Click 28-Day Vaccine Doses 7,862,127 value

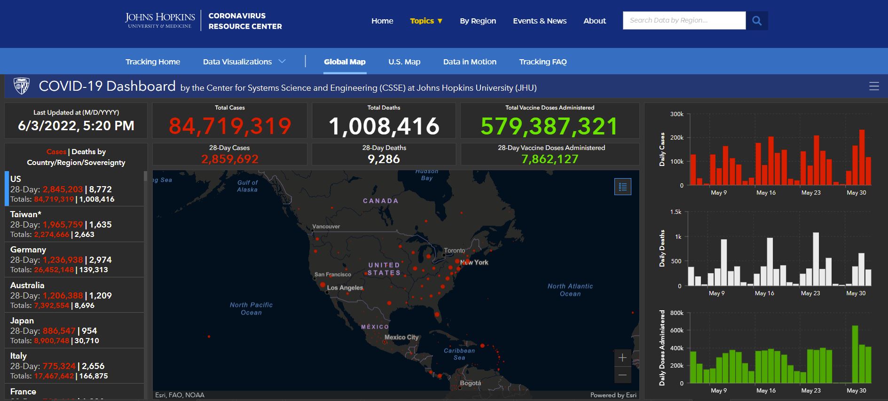pyautogui.click(x=550, y=159)
